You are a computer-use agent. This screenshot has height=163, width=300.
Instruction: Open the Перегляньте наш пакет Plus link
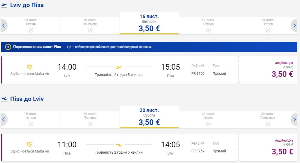point(37,47)
